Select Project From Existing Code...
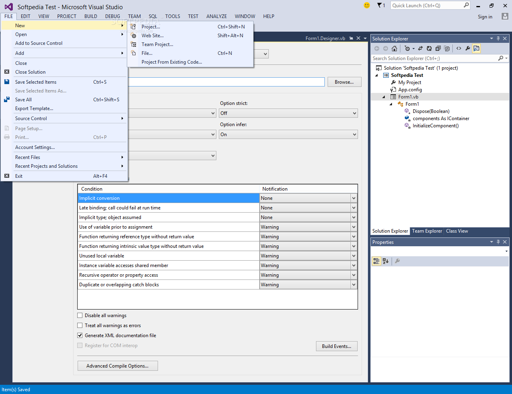Viewport: 512px width, 394px height. (190, 62)
